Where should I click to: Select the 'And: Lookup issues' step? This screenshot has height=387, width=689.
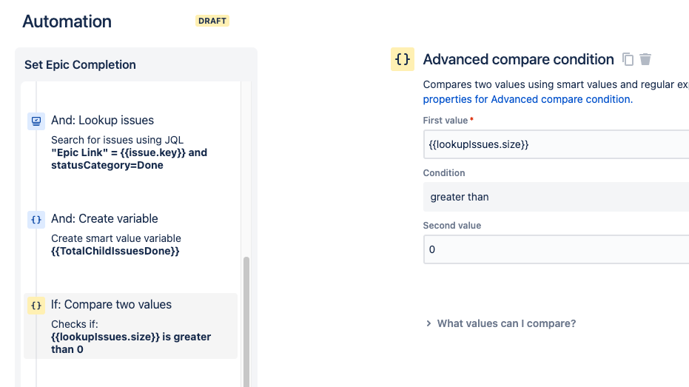pyautogui.click(x=102, y=120)
